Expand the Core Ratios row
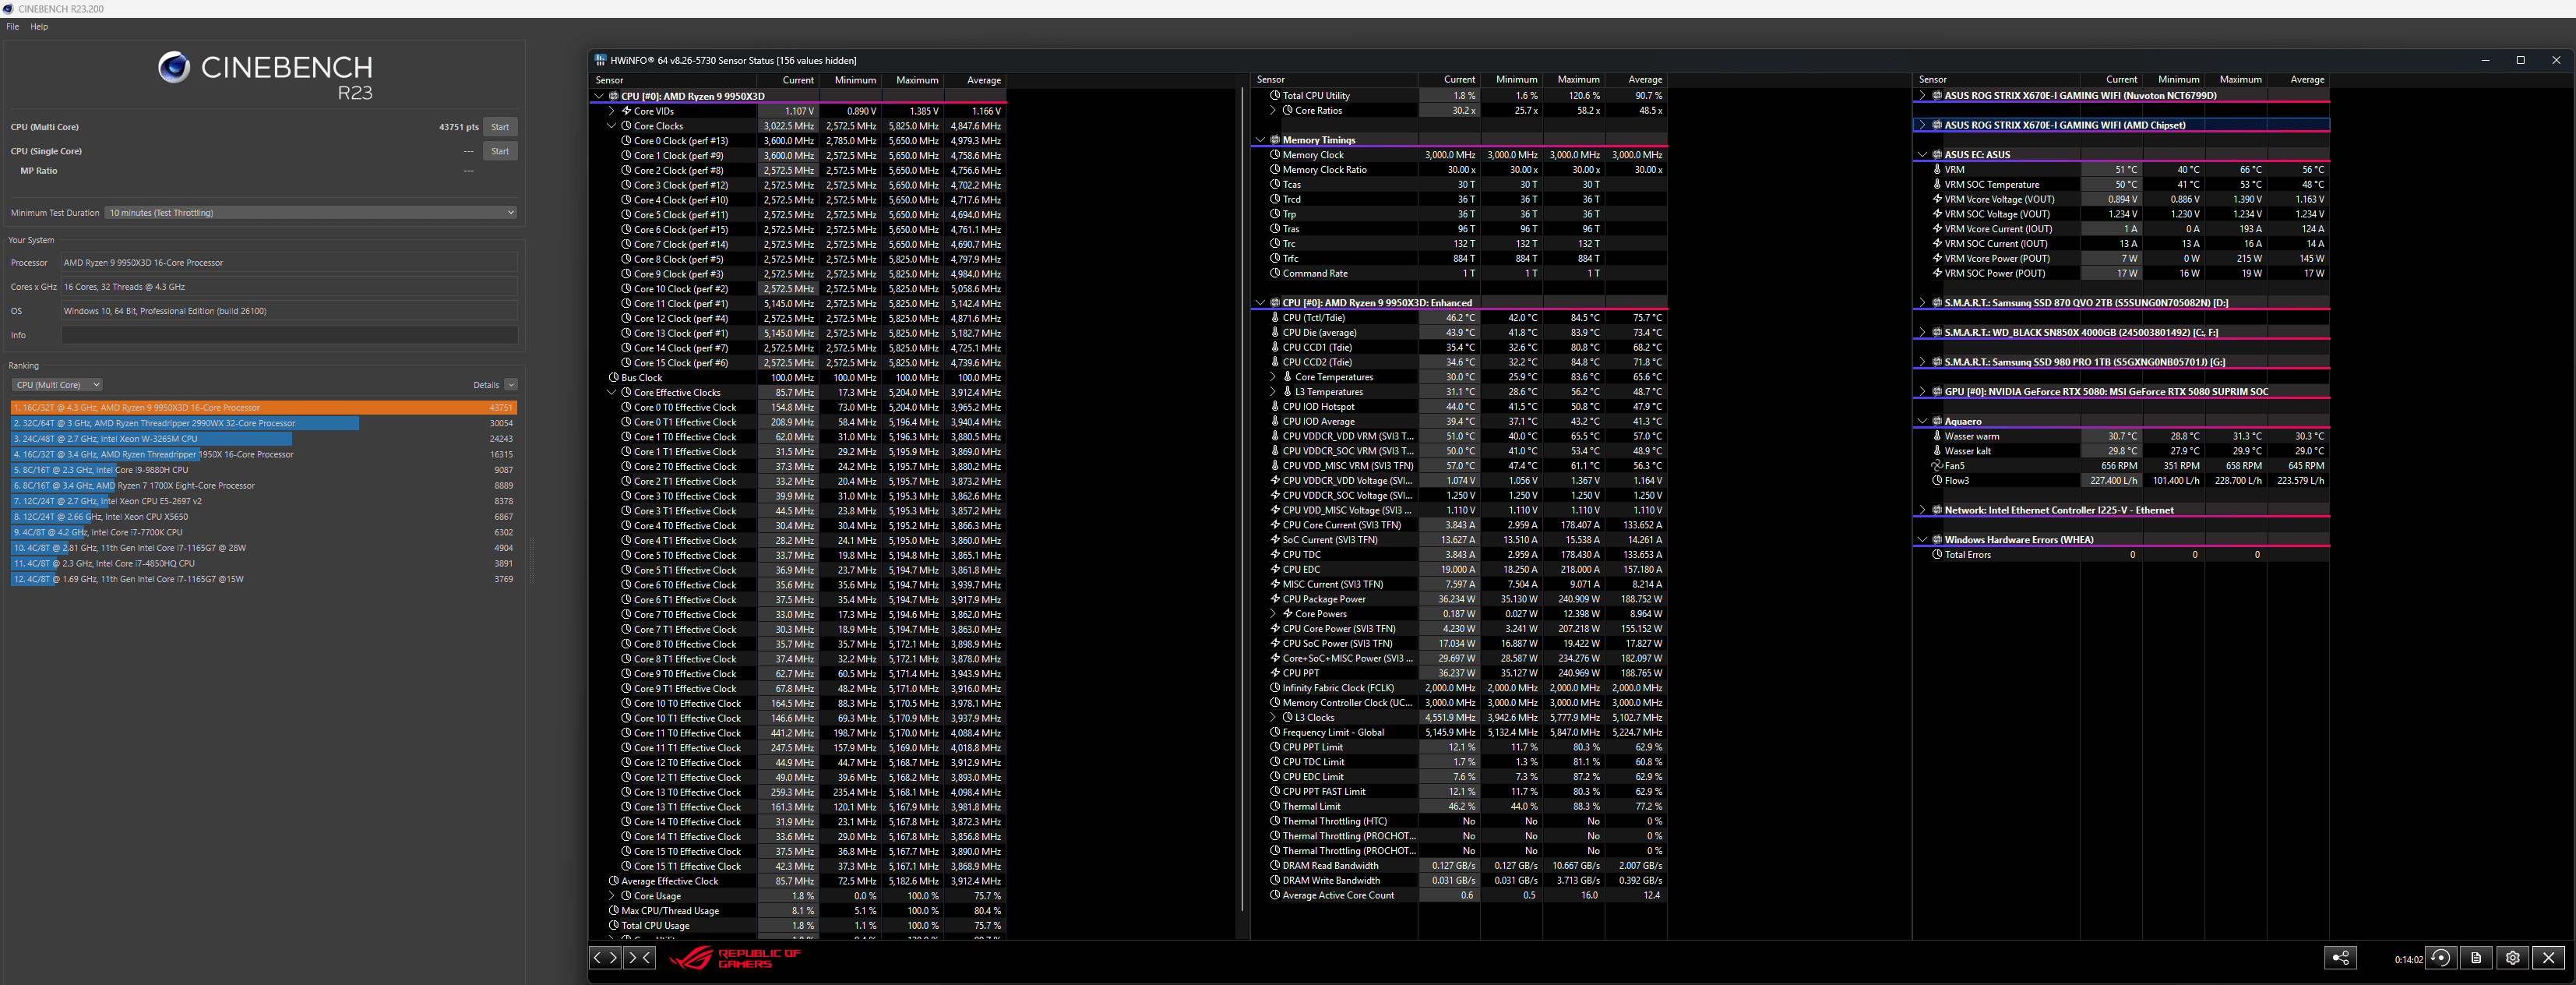The height and width of the screenshot is (985, 2576). 1273,111
